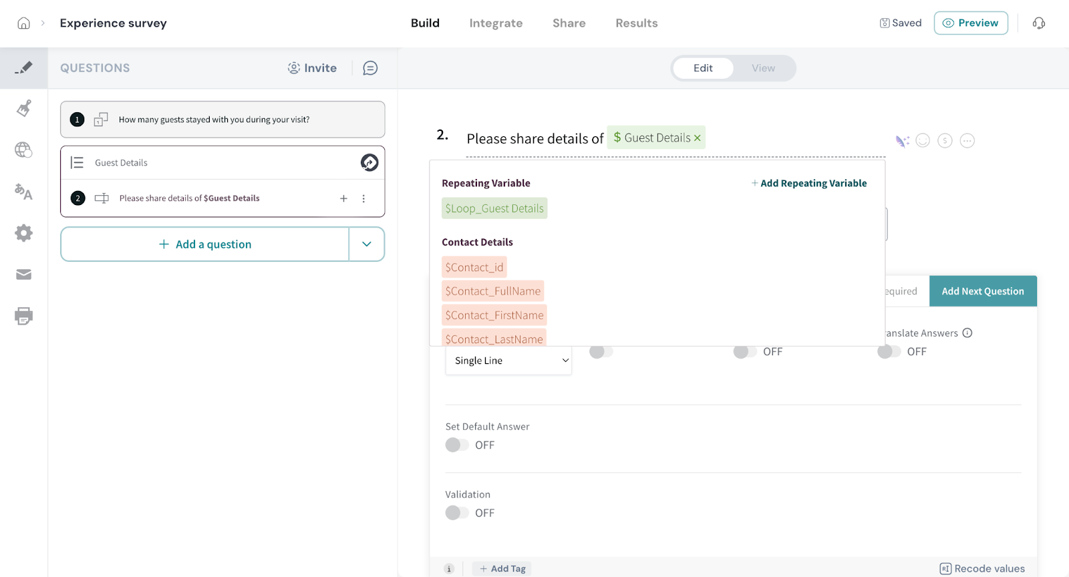Click the printer icon in sidebar
The image size is (1069, 577).
tap(23, 316)
